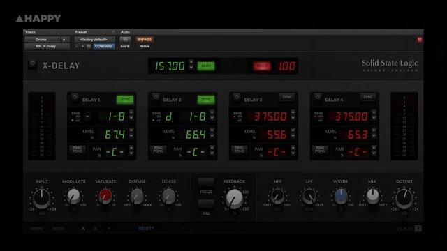Image resolution: width=447 pixels, height=251 pixels.
Task: Click Delay 1 time up arrow
Action: coord(131,113)
